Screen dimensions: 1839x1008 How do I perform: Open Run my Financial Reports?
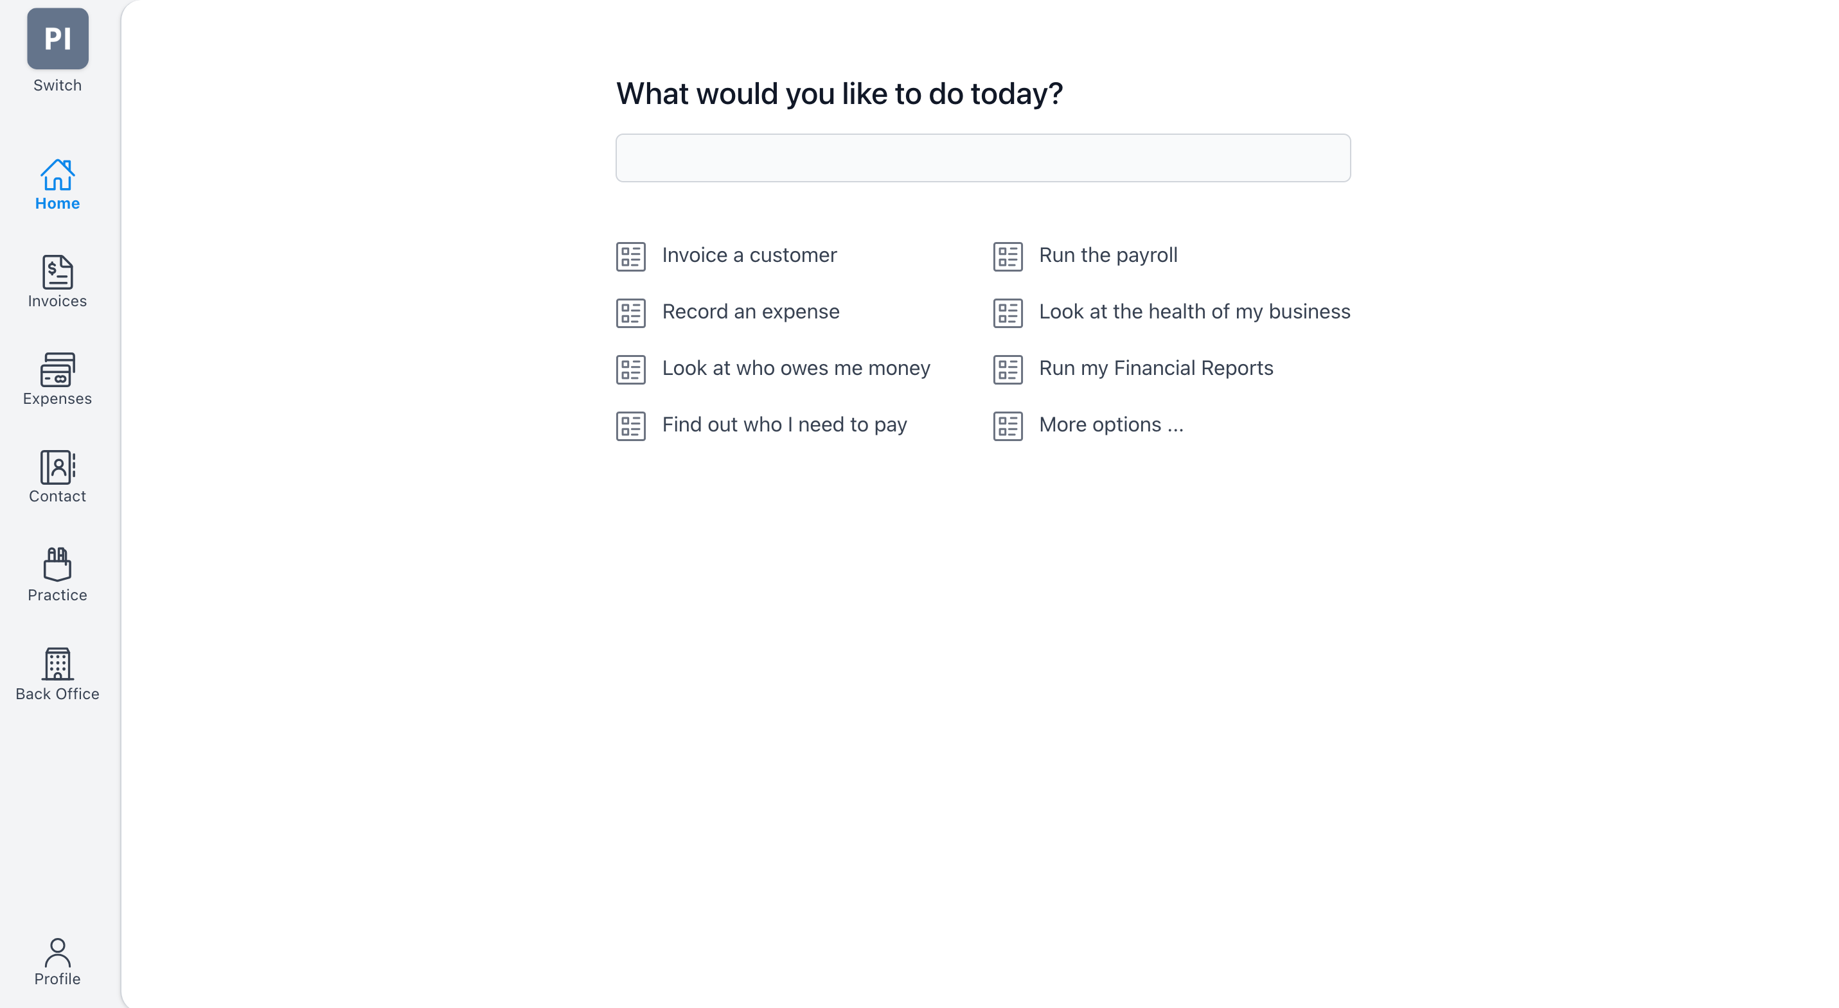coord(1156,368)
